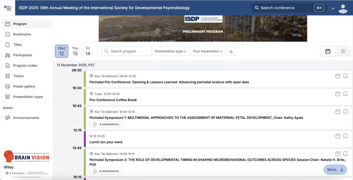Switch to calendar view
Screen dimensions: 353x180
click(x=328, y=51)
